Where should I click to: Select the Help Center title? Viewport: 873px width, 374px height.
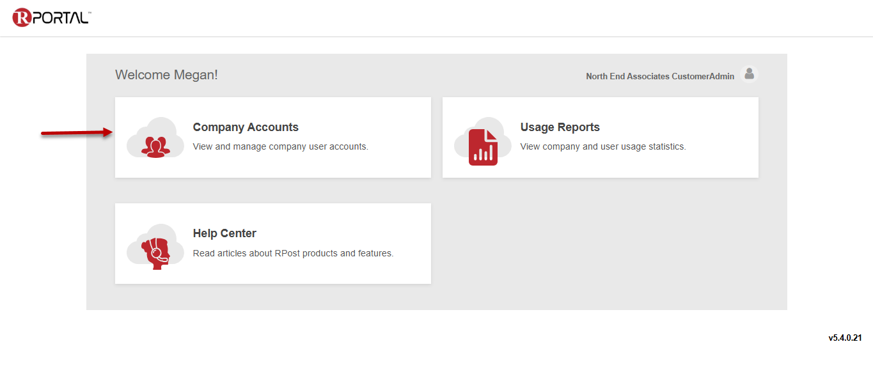(224, 233)
